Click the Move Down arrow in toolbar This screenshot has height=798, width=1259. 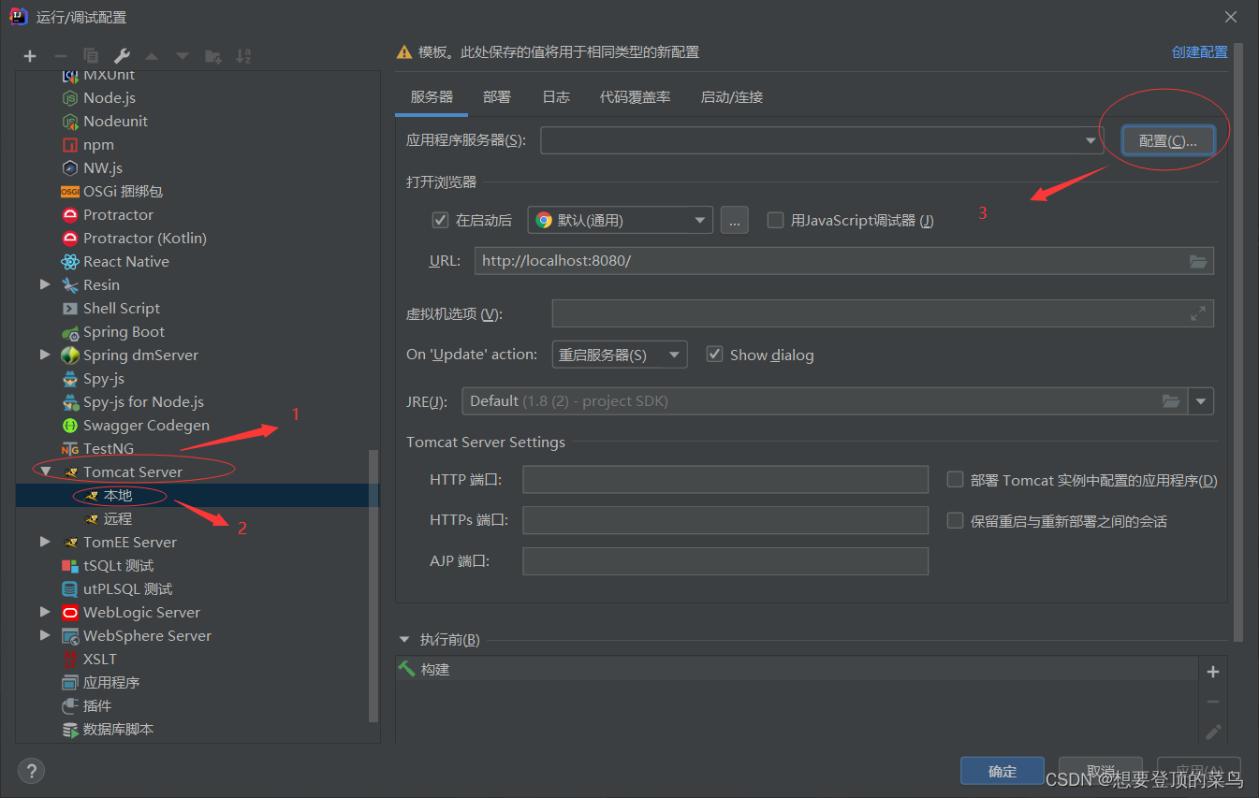click(183, 56)
